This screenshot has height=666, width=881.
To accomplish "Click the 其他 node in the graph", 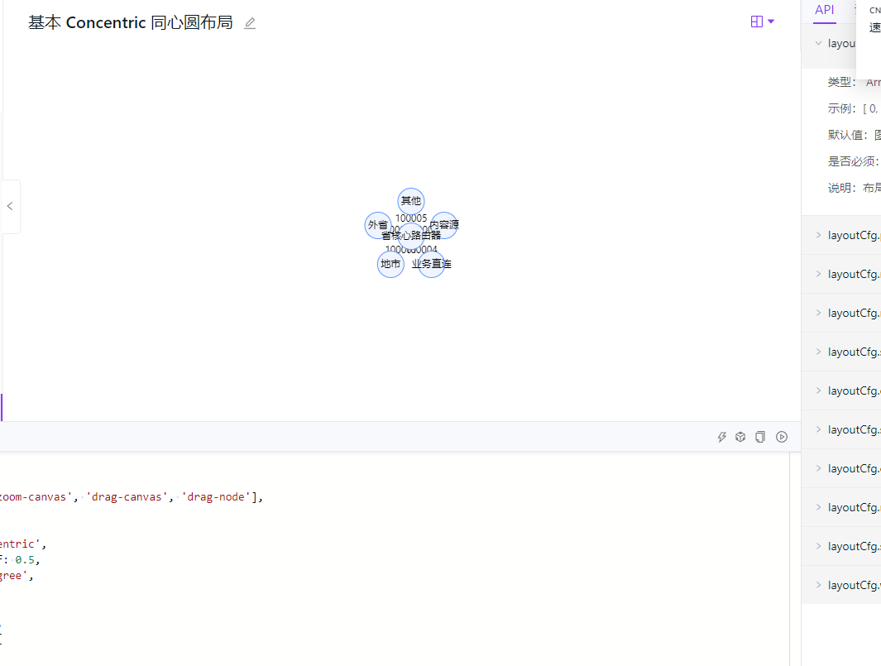I will point(410,200).
